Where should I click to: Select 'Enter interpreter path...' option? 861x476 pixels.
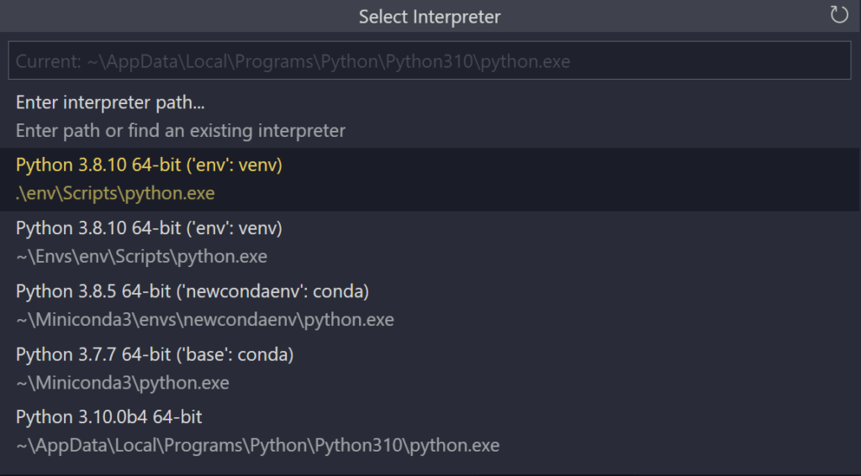pos(110,102)
